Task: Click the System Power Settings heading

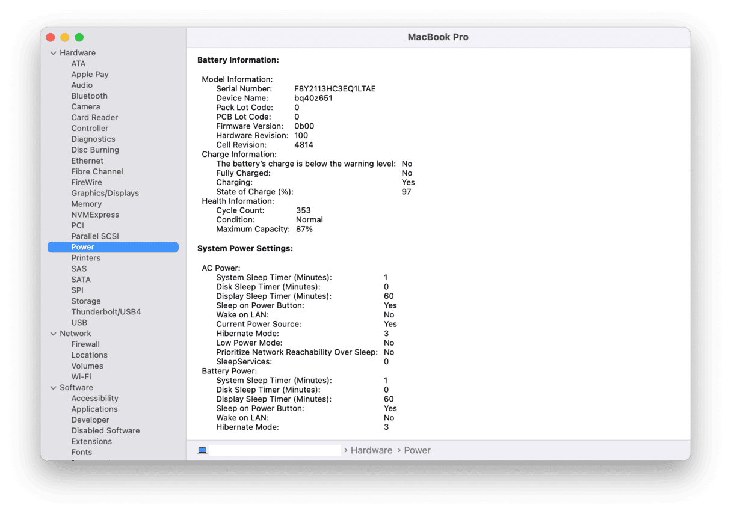Action: coord(245,249)
